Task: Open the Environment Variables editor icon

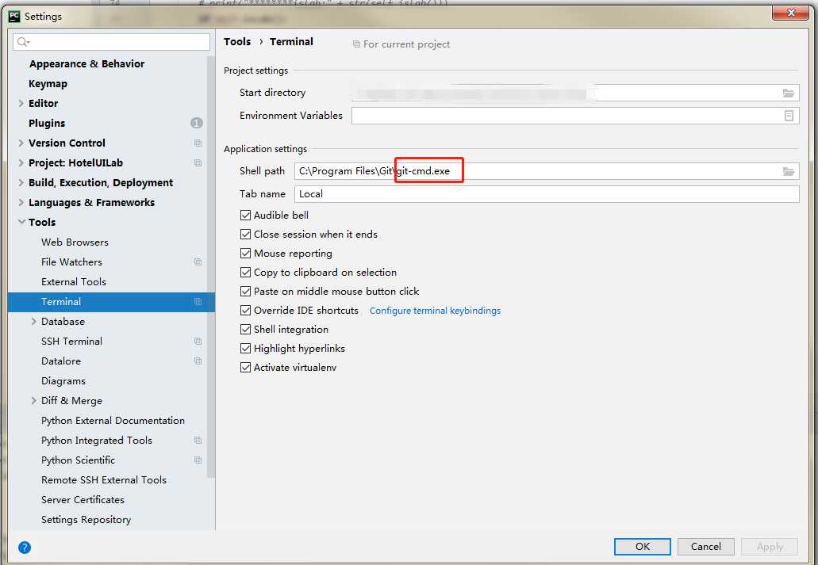Action: pyautogui.click(x=788, y=116)
